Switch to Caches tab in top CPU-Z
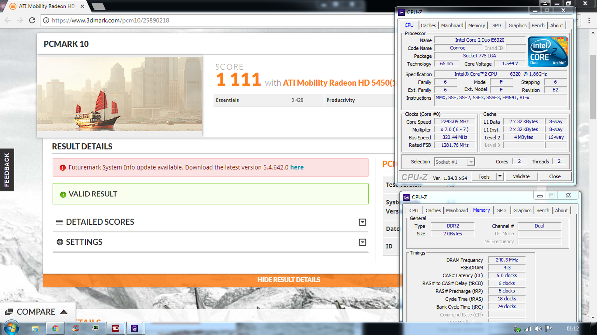Image resolution: width=597 pixels, height=335 pixels. pos(428,25)
